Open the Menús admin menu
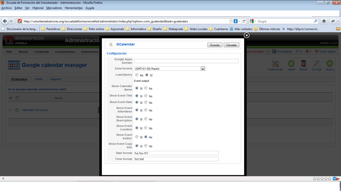The width and height of the screenshot is (341, 191). pyautogui.click(x=23, y=52)
